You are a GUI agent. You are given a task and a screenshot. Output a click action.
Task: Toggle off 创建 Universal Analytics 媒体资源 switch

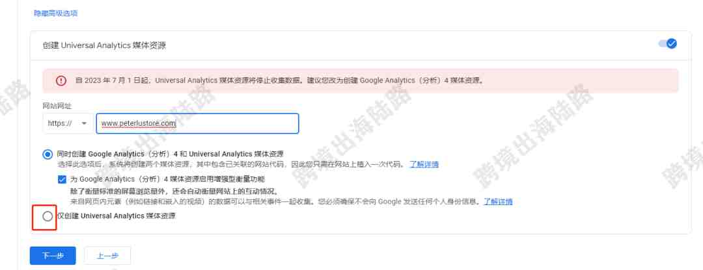(x=667, y=43)
